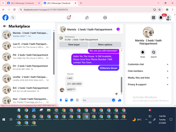176x132 pixels.
Task: Open the Juan R conversation
Action: [x=26, y=45]
